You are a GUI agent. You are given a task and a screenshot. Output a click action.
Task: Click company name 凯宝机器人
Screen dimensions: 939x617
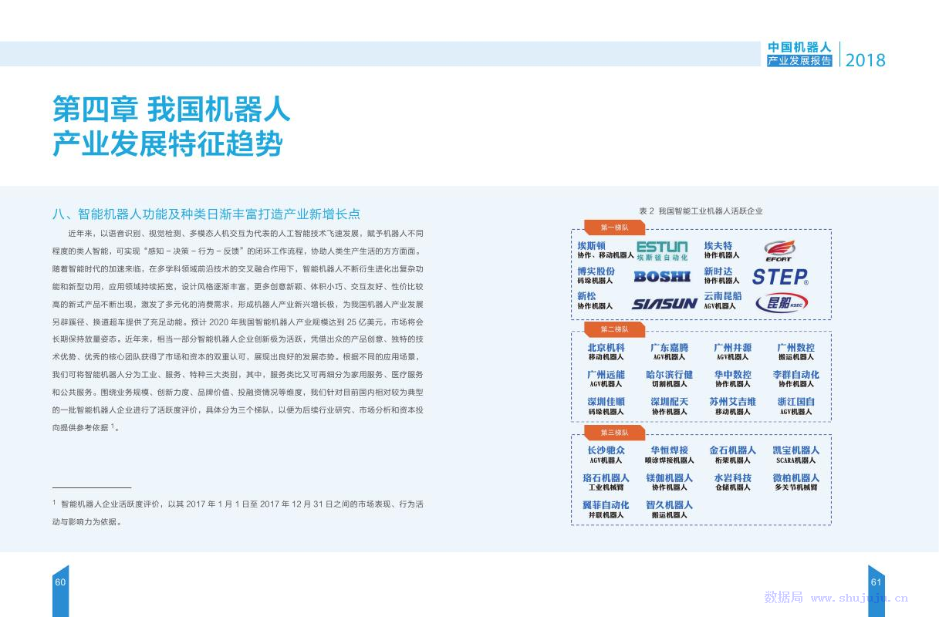point(796,450)
